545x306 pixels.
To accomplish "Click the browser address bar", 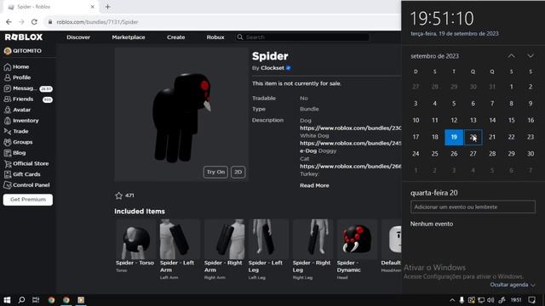I will pos(222,22).
